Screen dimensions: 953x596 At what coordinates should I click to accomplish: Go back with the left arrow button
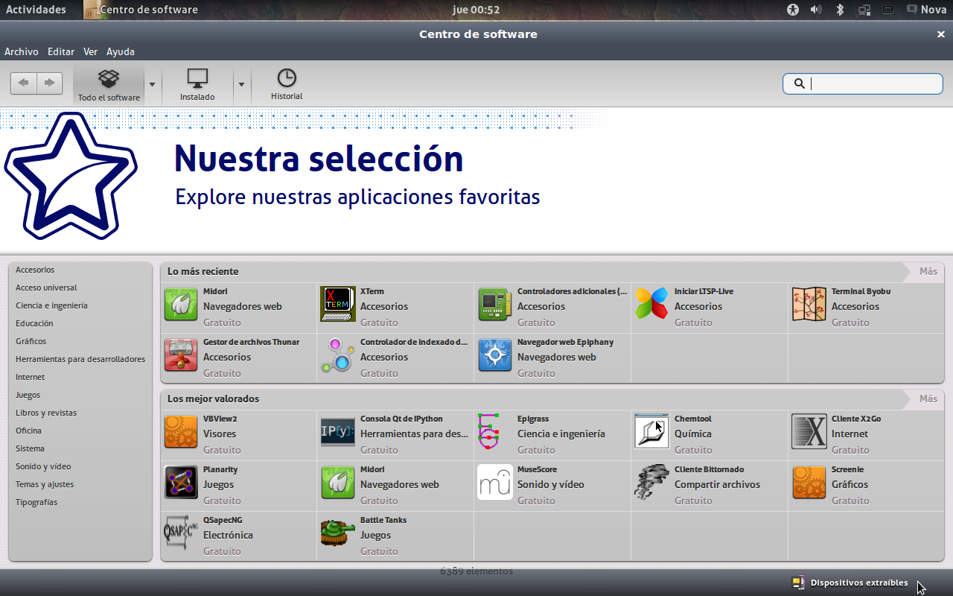pyautogui.click(x=24, y=83)
